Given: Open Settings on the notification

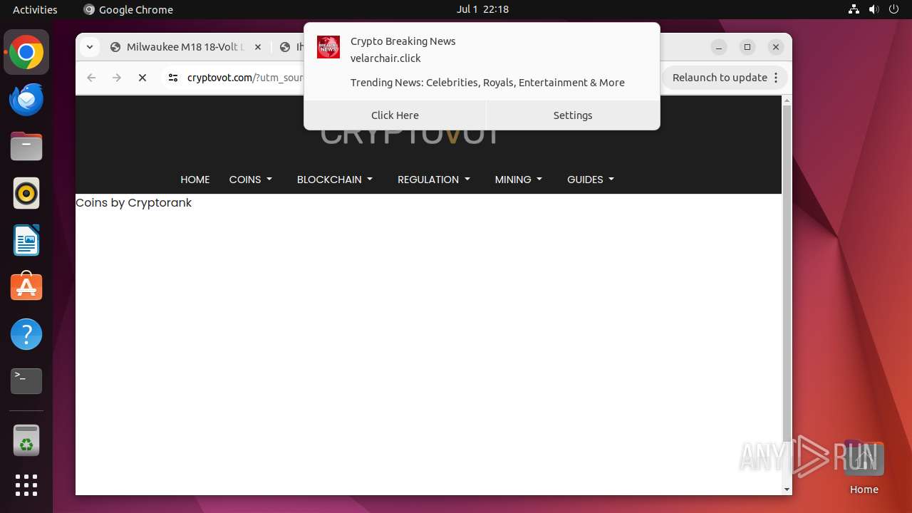Looking at the screenshot, I should (x=573, y=115).
